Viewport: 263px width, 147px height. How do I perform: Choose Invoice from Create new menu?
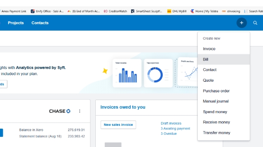(x=224, y=49)
